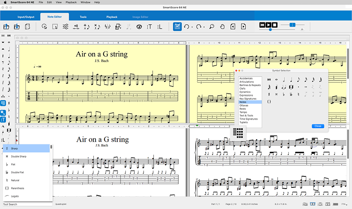Select Articulations in Symbol Selection list
The image size is (352, 209).
coord(250,82)
